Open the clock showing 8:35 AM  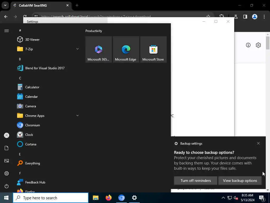[x=247, y=198]
